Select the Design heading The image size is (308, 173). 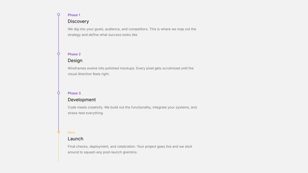[x=75, y=61]
